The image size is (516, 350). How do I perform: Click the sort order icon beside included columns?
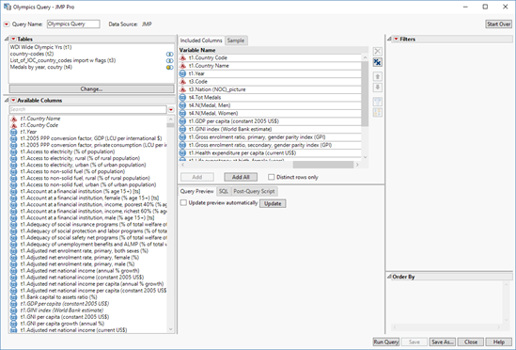pyautogui.click(x=378, y=112)
